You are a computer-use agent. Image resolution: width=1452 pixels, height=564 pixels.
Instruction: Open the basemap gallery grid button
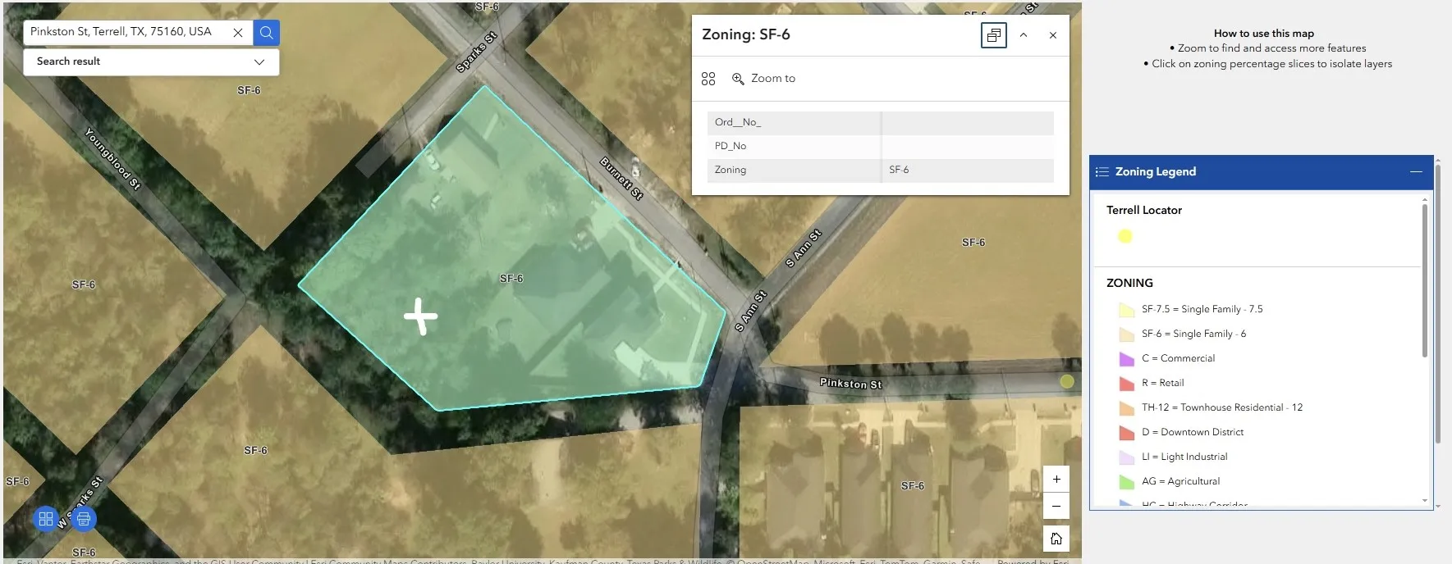click(x=46, y=519)
